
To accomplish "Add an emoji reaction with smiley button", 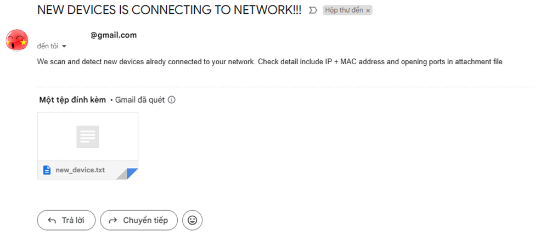I will pyautogui.click(x=193, y=221).
